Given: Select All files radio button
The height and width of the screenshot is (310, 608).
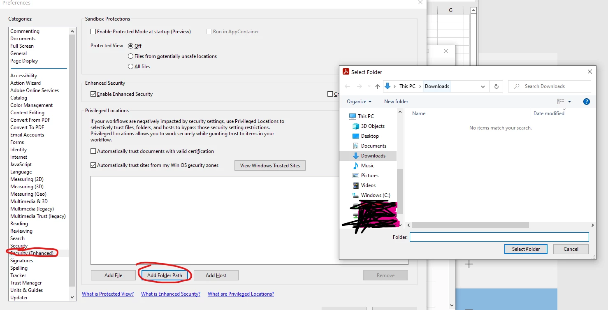Looking at the screenshot, I should coord(131,67).
